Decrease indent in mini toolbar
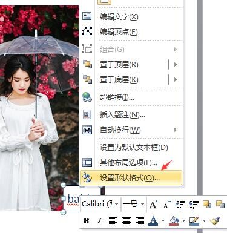Screen dimensions: 227x233 click(x=180, y=205)
